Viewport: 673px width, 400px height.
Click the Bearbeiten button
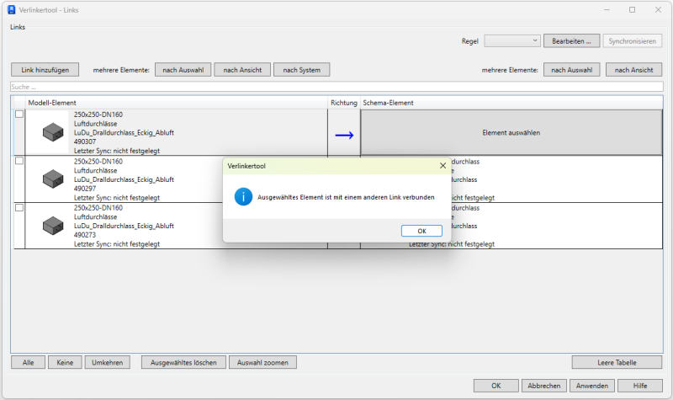pyautogui.click(x=572, y=40)
